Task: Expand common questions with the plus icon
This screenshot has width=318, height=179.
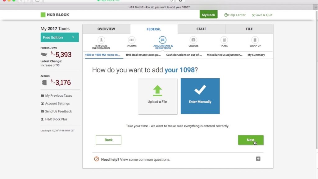Action: coord(258,159)
